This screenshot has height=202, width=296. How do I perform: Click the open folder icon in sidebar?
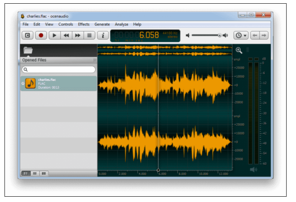point(28,50)
